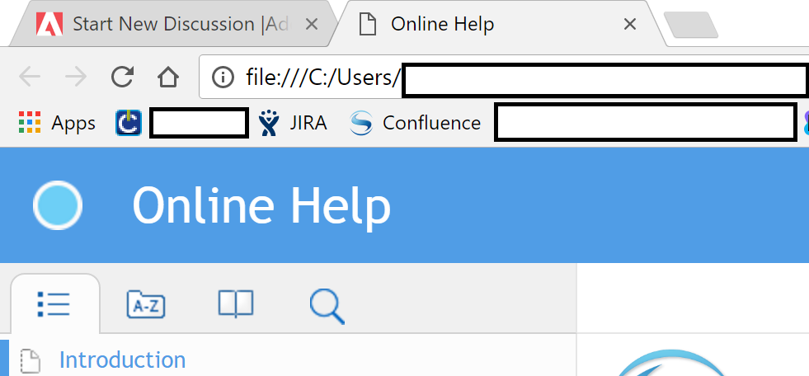Switch to the A-Z index pane

click(x=146, y=304)
